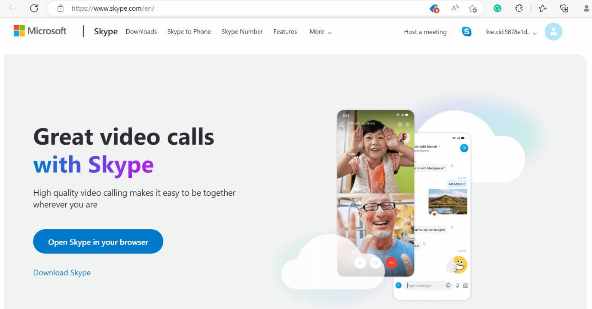
Task: Expand the live:cid.5878e1d account dropdown
Action: [x=511, y=32]
